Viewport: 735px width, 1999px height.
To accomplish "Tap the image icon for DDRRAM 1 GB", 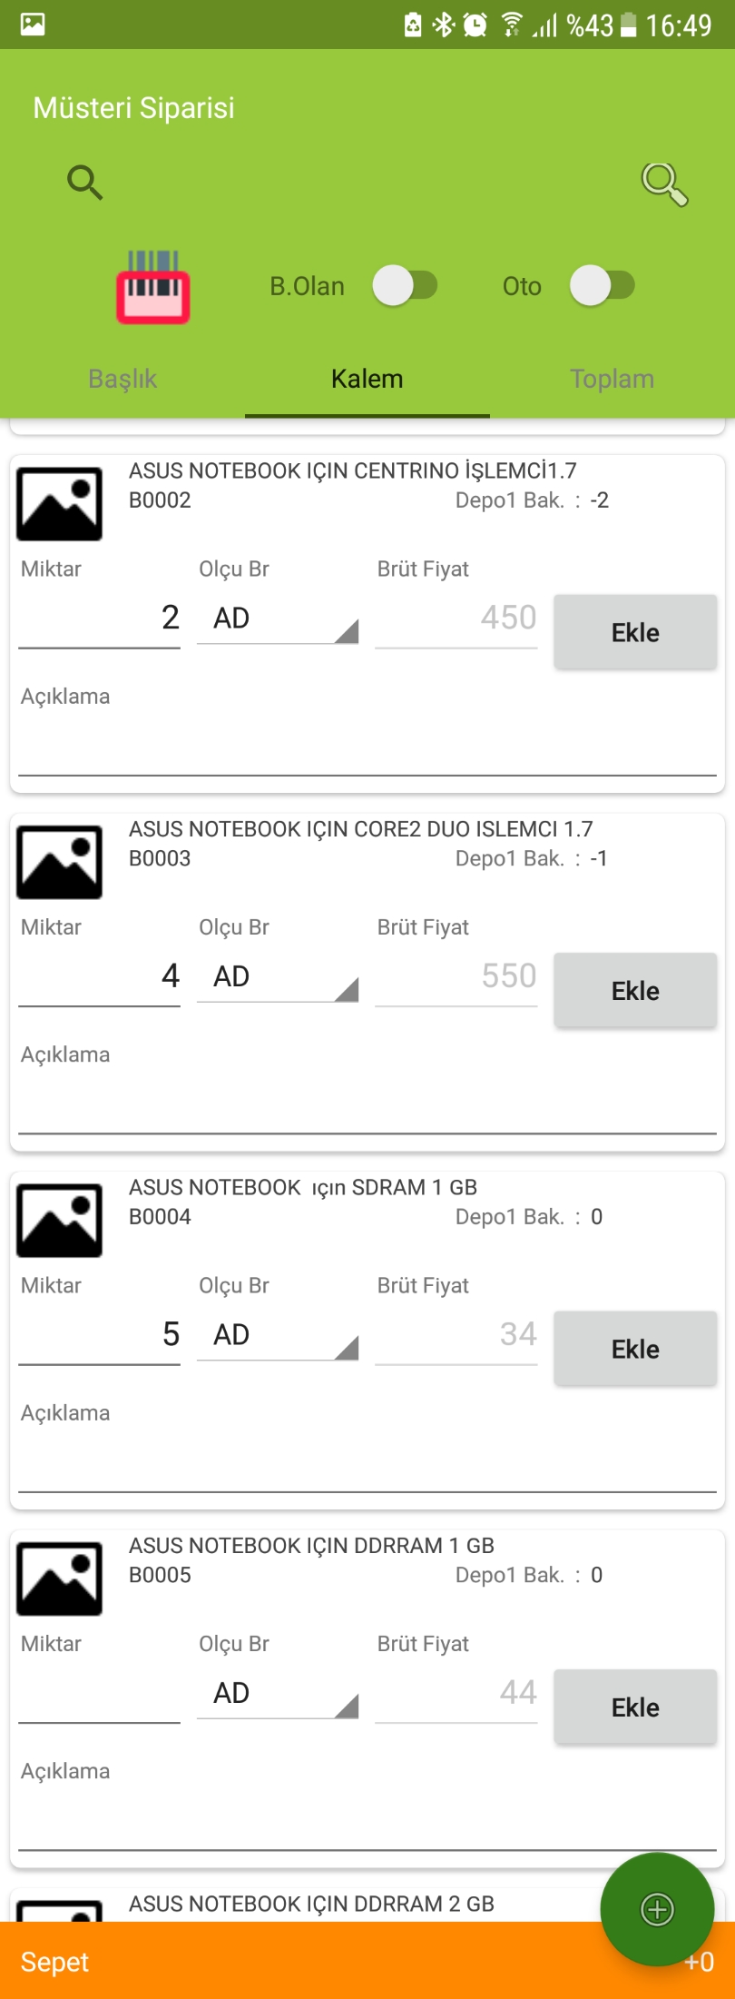I will pos(60,1578).
